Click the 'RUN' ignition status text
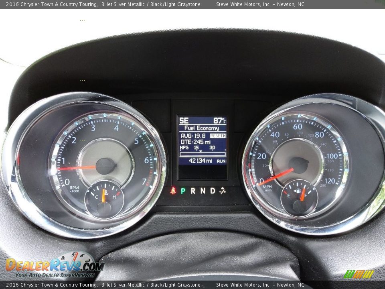The height and width of the screenshot is (289, 385). click(x=221, y=161)
